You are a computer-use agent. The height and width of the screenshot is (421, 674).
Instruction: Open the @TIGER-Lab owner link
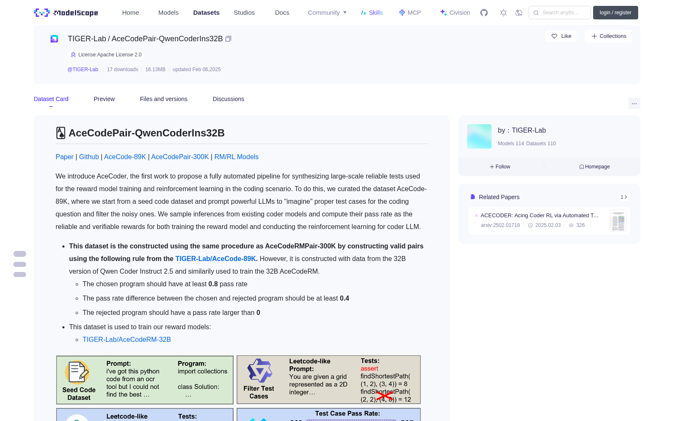(x=83, y=69)
